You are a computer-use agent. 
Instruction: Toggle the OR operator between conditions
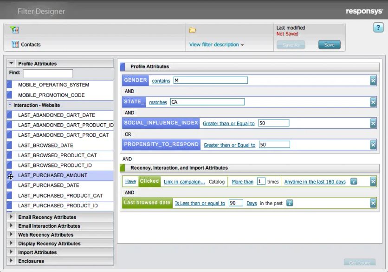(128, 134)
